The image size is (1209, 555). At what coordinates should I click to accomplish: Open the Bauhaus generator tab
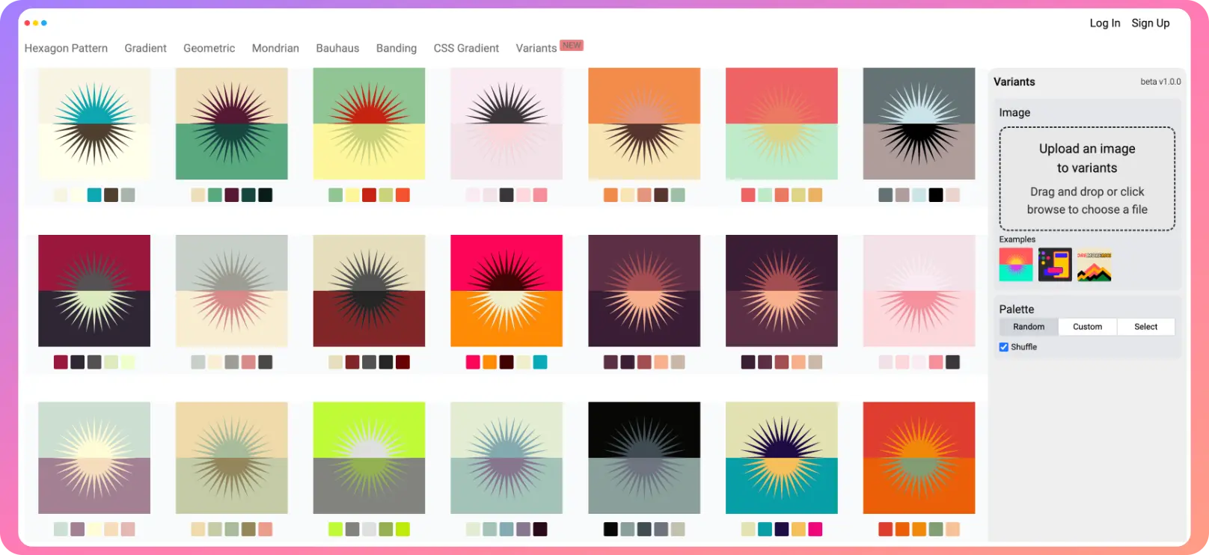337,48
